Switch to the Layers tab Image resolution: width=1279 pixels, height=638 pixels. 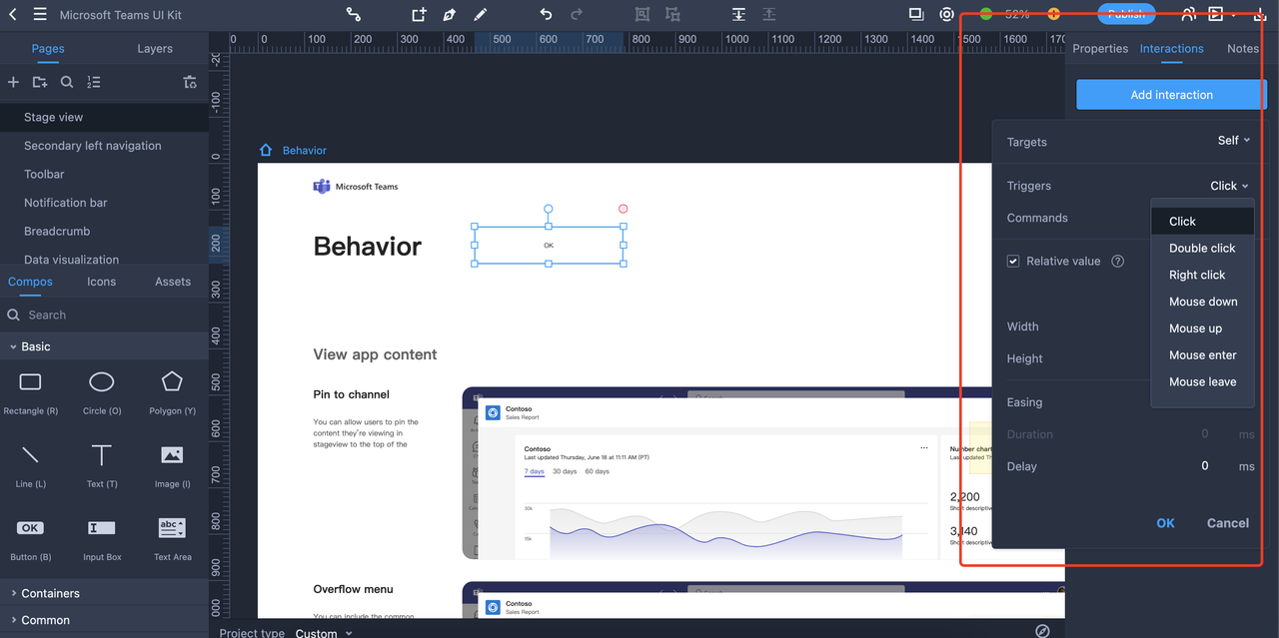point(154,48)
